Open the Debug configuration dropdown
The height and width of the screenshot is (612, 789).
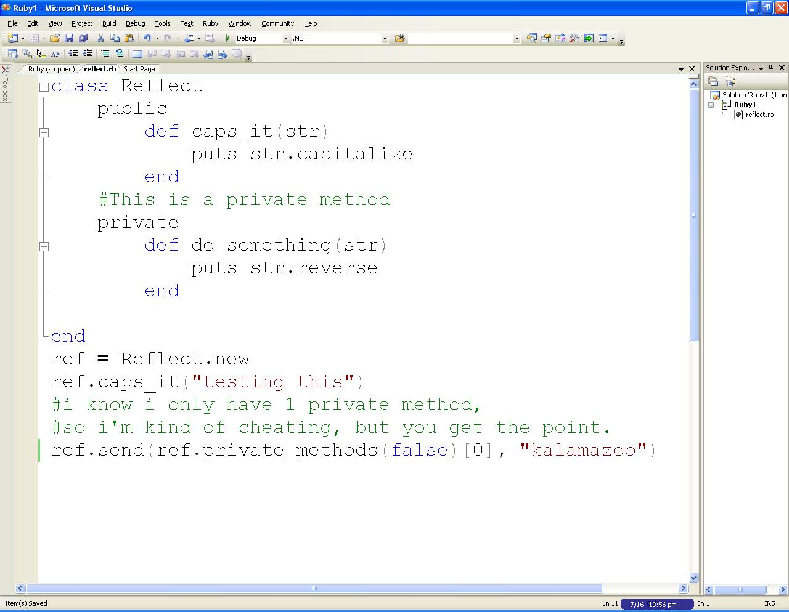click(286, 38)
